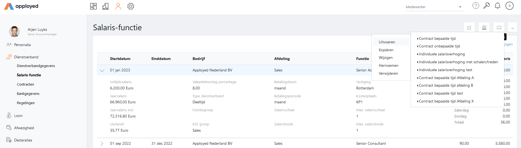Select the orange employee person icon

point(118,6)
